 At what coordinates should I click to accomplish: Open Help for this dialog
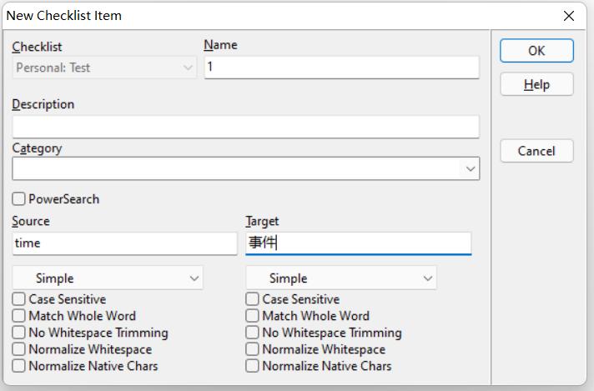pos(536,84)
